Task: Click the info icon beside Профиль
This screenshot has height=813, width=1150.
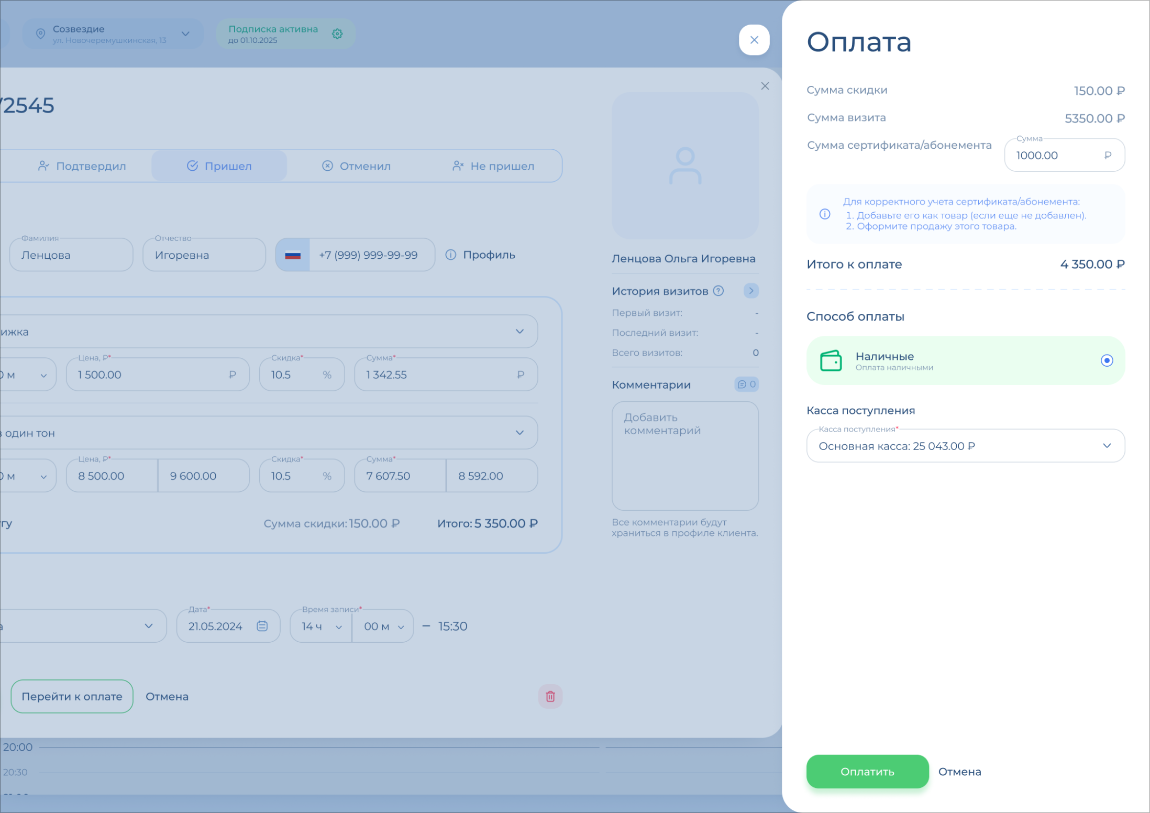Action: click(x=450, y=255)
